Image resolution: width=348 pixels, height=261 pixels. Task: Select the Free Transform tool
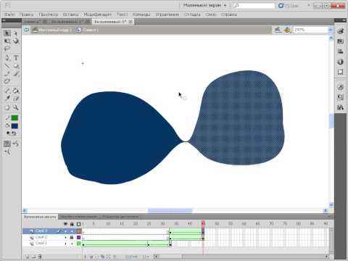[7, 41]
